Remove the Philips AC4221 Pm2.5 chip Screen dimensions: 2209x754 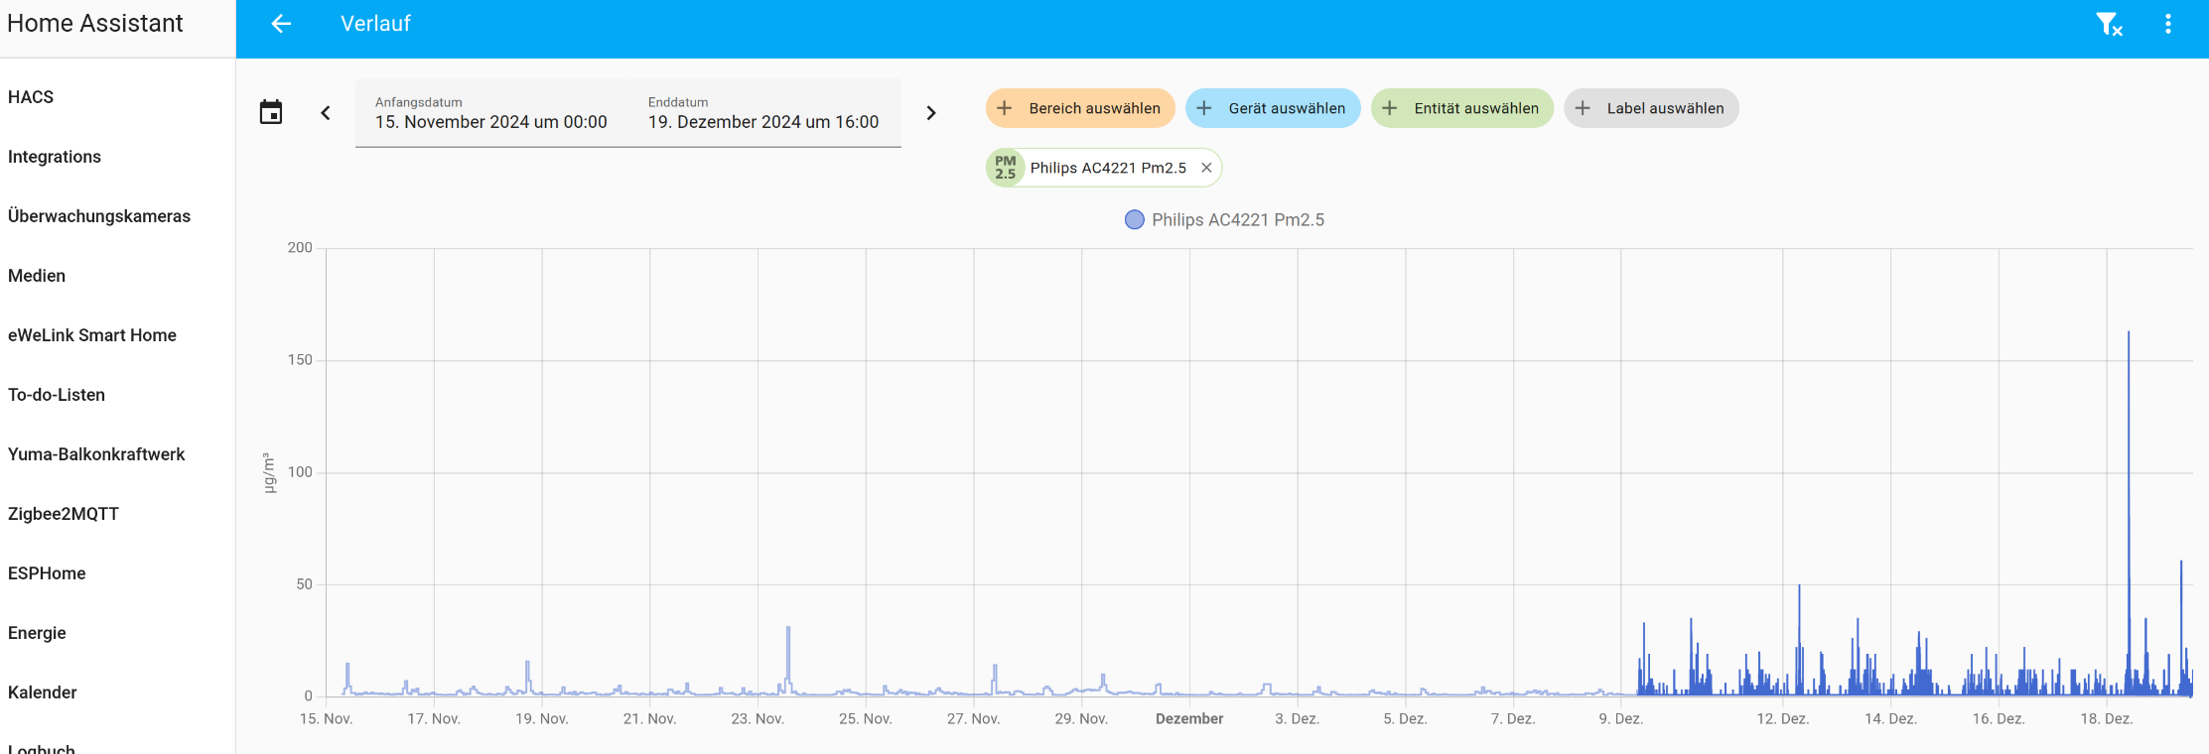click(1206, 168)
